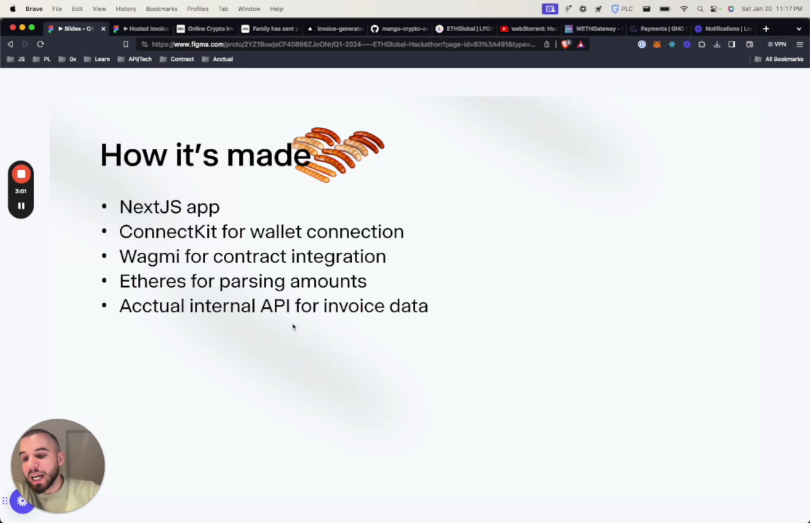Switch to the WETHGateway tab
This screenshot has height=523, width=810.
(594, 29)
